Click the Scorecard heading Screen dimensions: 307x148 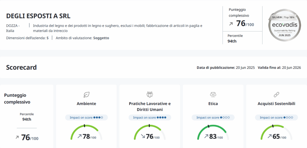coord(21,67)
